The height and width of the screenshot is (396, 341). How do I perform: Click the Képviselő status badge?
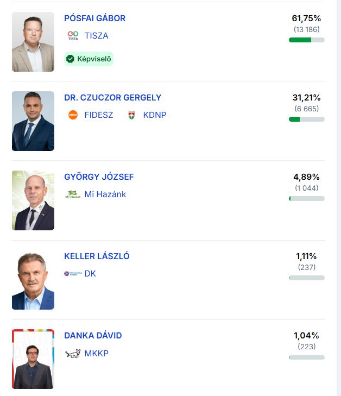(89, 59)
